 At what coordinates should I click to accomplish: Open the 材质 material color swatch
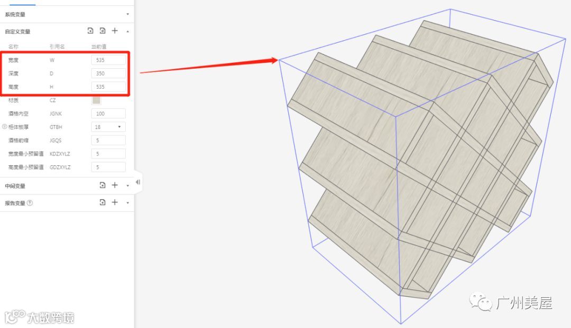[x=96, y=100]
